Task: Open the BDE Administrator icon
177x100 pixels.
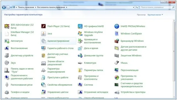Action: coord(7,26)
